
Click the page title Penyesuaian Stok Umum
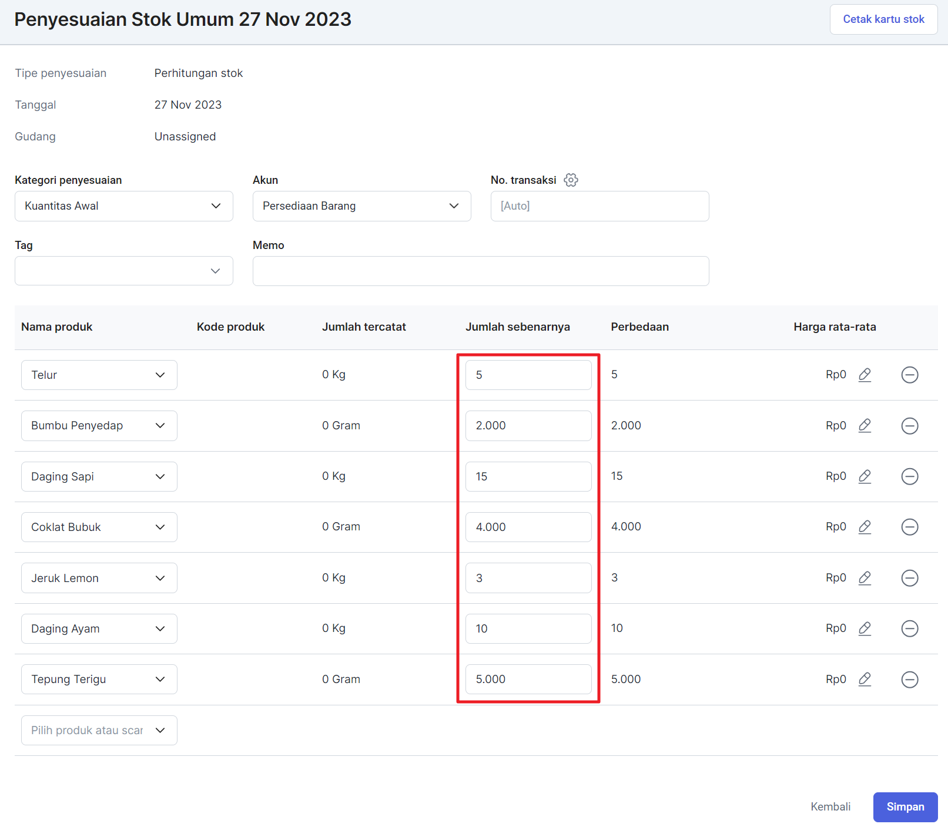click(x=183, y=19)
